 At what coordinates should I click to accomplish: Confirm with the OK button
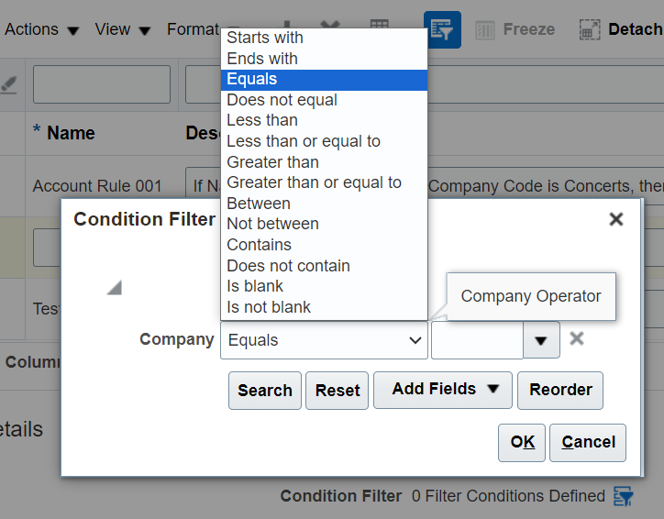point(522,442)
